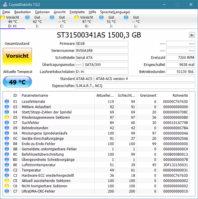Click the status orb for Lesefehlerrate

[x=7, y=101]
